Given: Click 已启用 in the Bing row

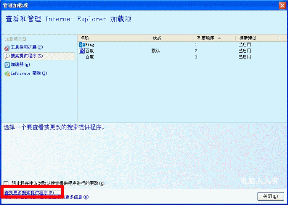Looking at the screenshot, I should (x=245, y=45).
